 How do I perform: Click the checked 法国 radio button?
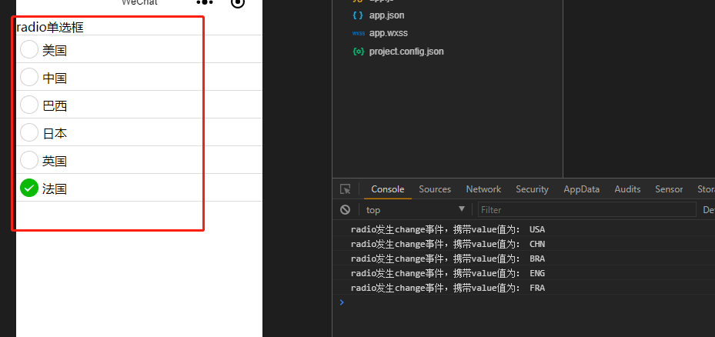(x=29, y=188)
